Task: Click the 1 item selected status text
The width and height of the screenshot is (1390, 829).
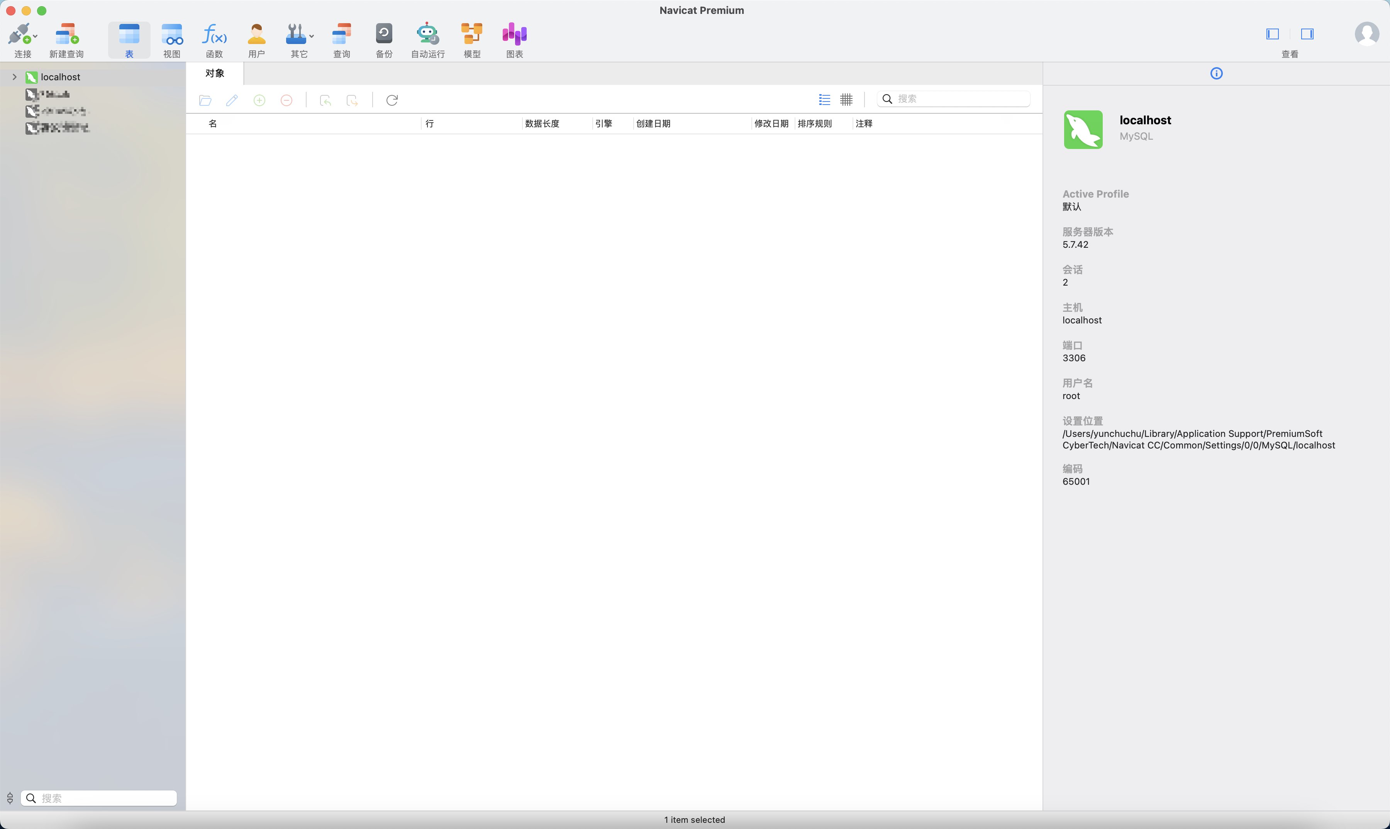Action: coord(695,820)
